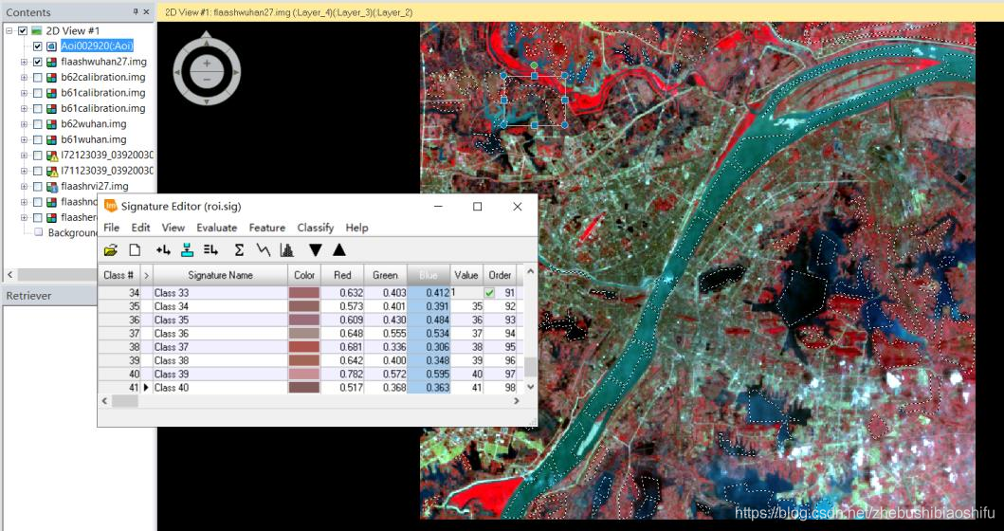The image size is (1004, 531).
Task: Pan up using navigation wheel top arrow
Action: coord(206,43)
